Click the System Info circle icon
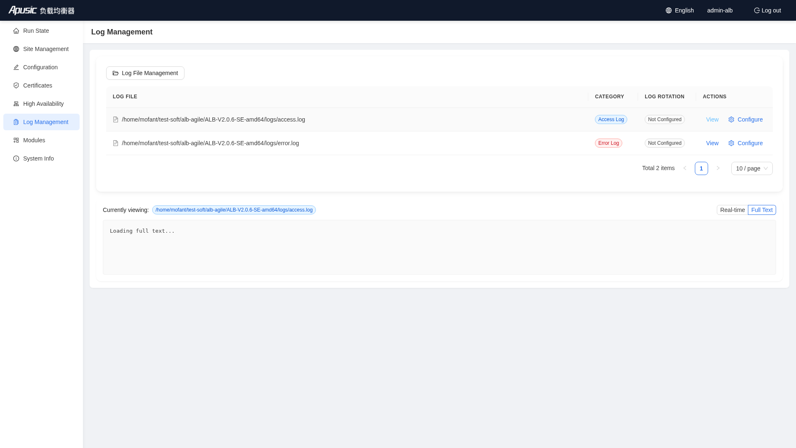Screen dimensions: 796x448 click(x=16, y=158)
